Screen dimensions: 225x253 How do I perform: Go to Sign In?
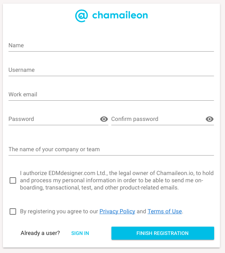pos(80,233)
